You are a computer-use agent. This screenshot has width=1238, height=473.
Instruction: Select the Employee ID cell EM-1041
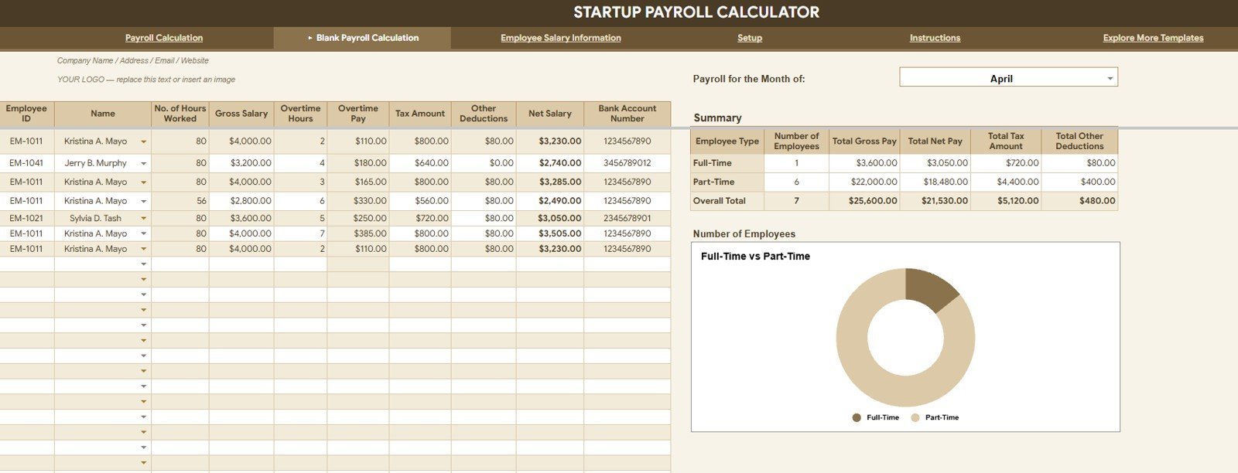[27, 163]
